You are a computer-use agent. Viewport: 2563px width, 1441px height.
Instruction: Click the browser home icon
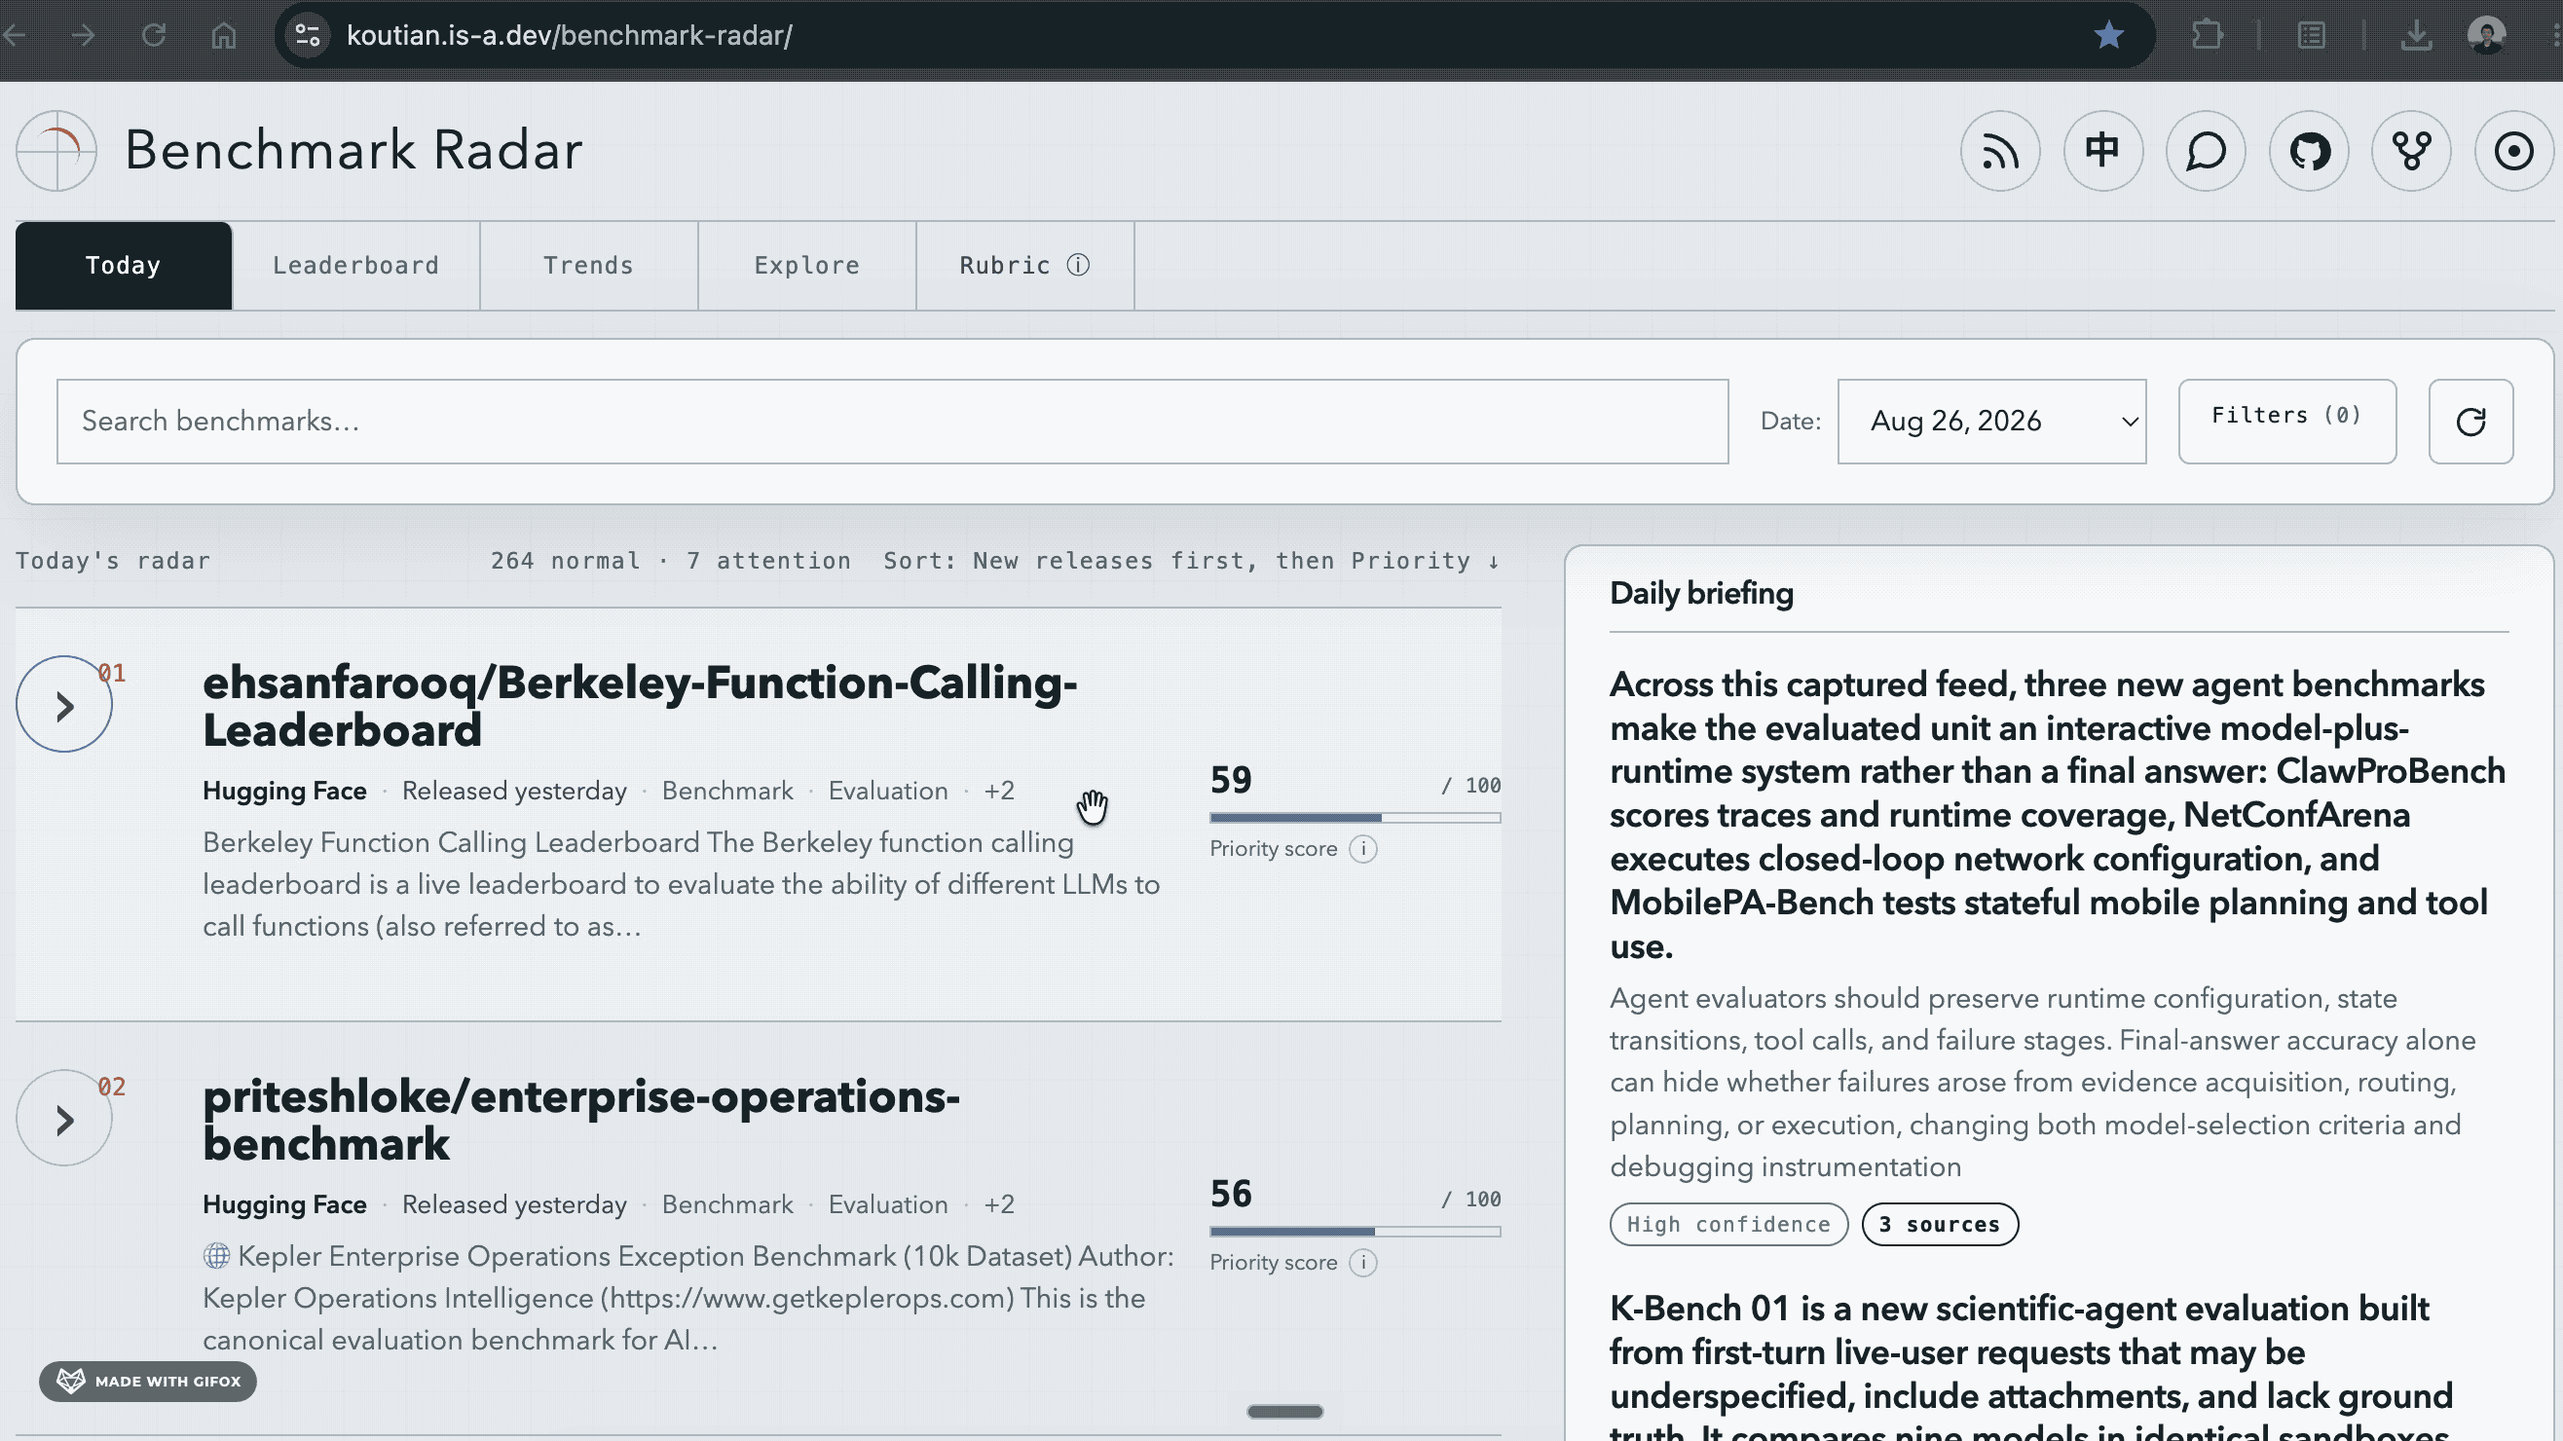224,36
